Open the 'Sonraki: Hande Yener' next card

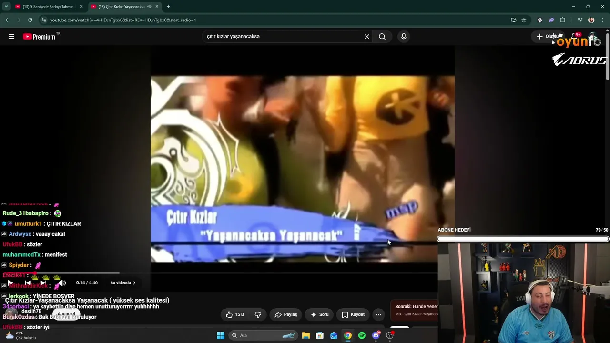coord(414,310)
